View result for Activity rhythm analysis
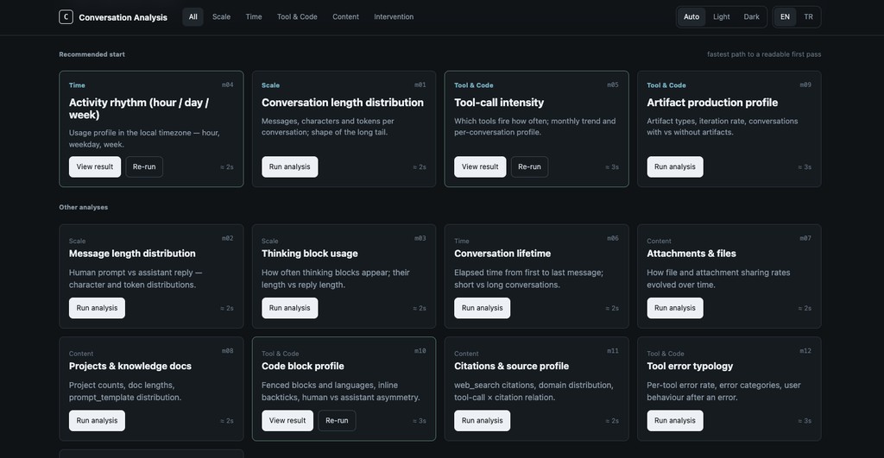 pyautogui.click(x=95, y=166)
